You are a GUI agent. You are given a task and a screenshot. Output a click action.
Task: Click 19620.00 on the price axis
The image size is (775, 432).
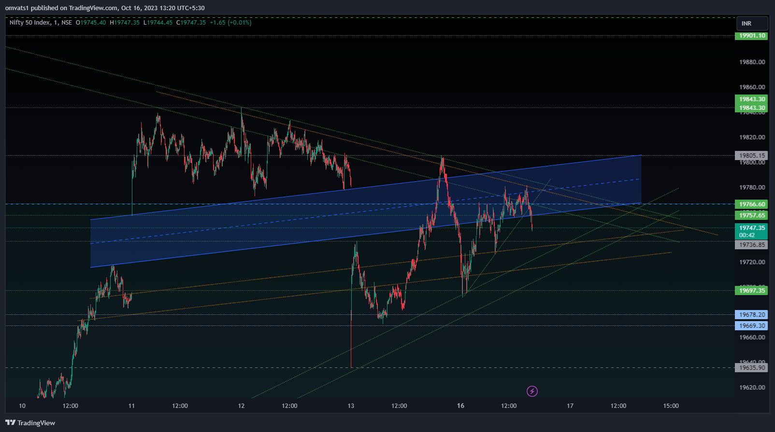tap(752, 388)
